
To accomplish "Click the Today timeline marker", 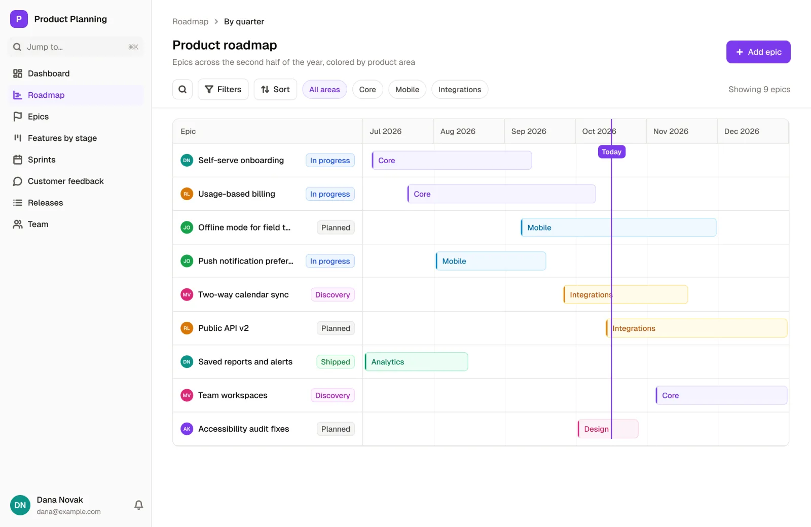I will [x=612, y=152].
